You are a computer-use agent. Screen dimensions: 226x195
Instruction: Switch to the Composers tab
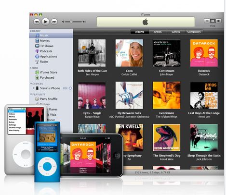(194, 32)
